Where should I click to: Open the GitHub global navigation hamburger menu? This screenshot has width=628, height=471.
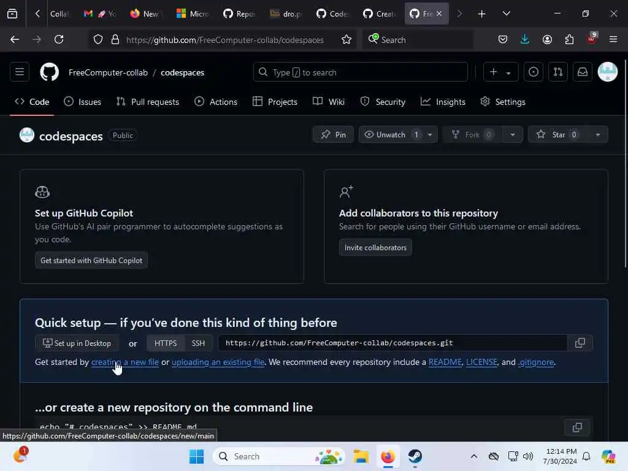[x=19, y=72]
